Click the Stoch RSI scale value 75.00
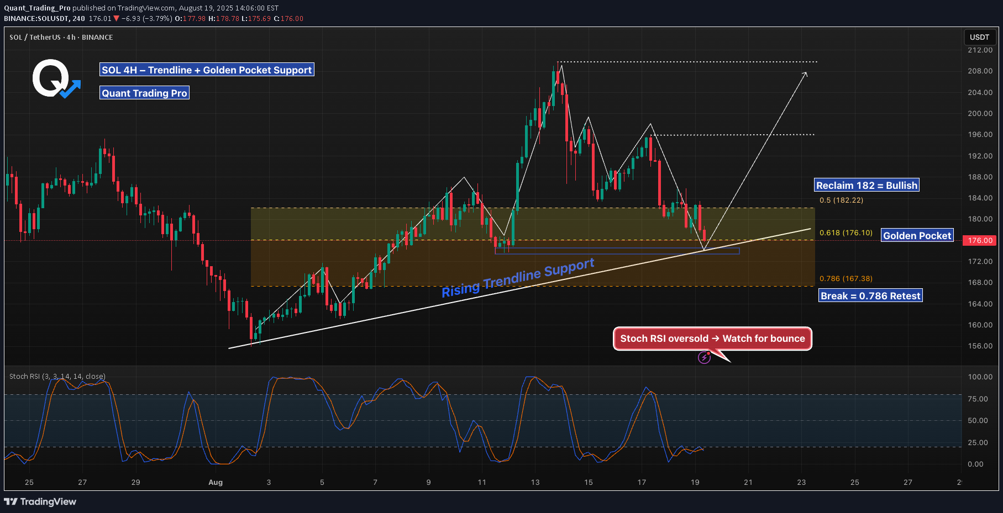Screen dimensions: 1003x513 978,399
